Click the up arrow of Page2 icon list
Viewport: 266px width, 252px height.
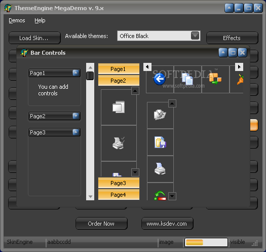pyautogui.click(x=135, y=91)
